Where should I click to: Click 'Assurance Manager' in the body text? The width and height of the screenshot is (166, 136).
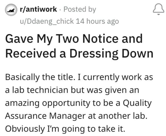[45, 116]
